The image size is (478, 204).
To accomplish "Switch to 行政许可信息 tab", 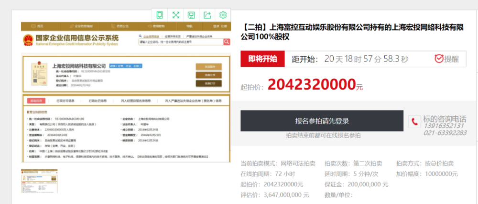I will [65, 101].
